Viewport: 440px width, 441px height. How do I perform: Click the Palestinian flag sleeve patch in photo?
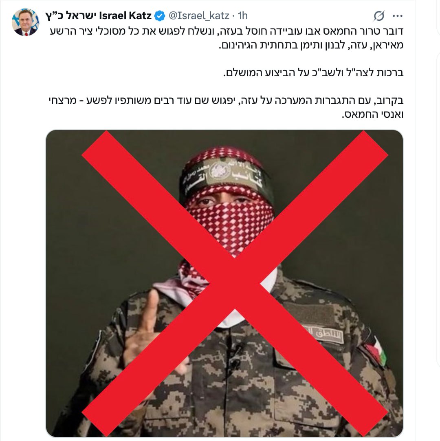[375, 350]
